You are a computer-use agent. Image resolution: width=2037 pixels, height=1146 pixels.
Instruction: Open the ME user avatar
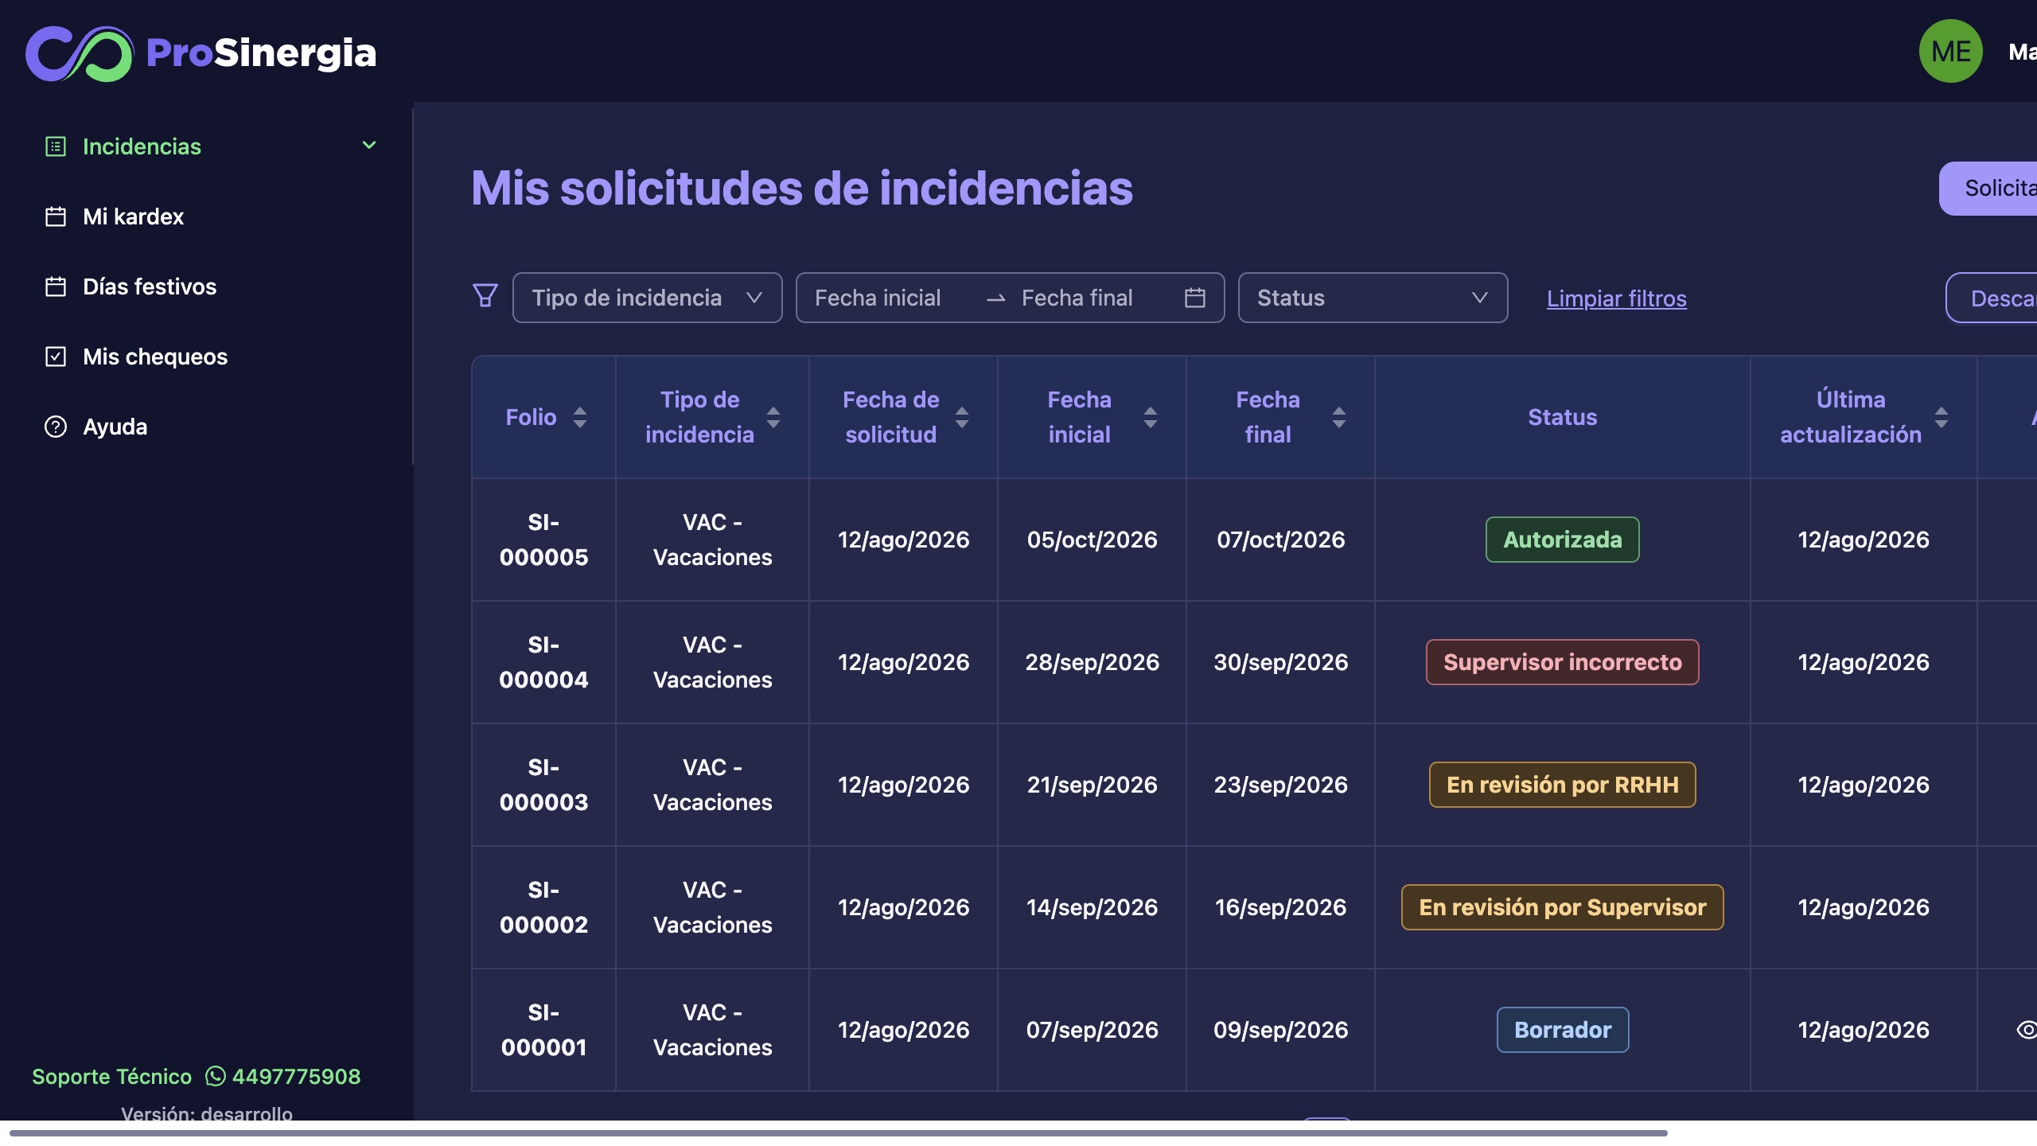1951,52
